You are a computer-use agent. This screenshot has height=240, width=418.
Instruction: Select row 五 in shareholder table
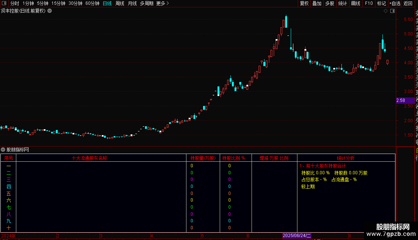9,193
